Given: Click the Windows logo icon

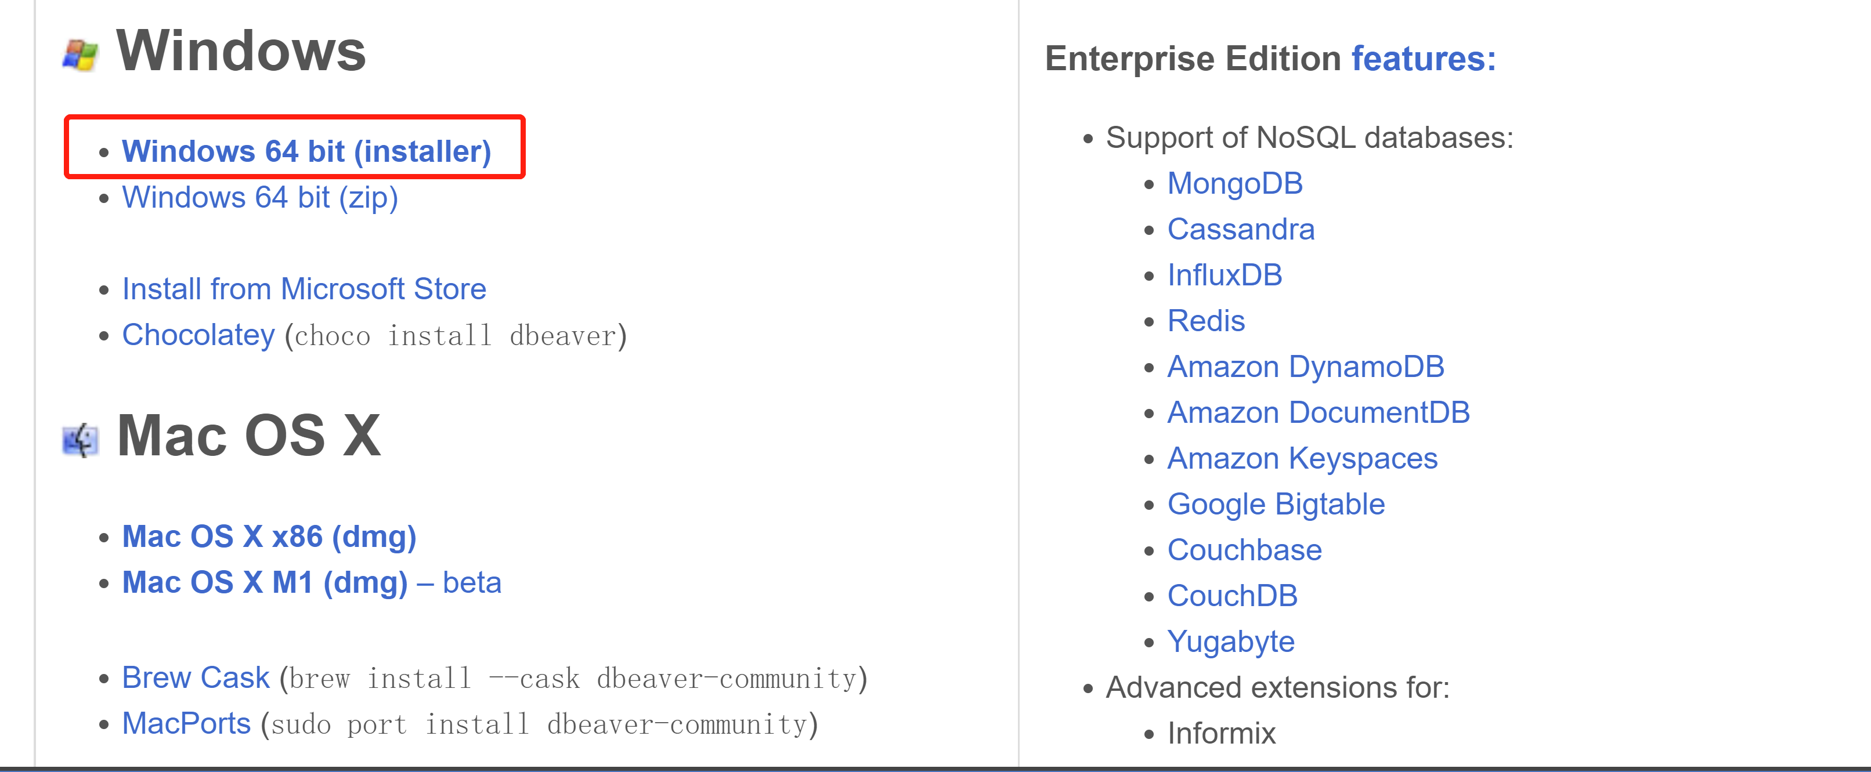Looking at the screenshot, I should [x=80, y=55].
